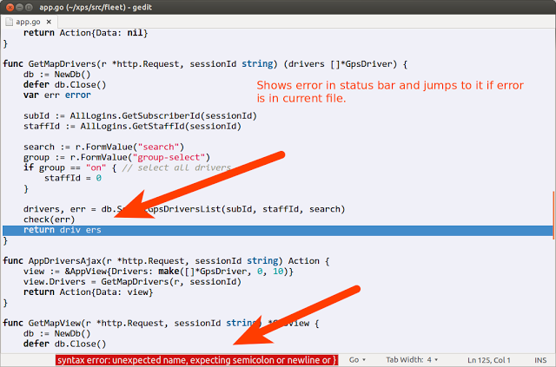Click the 'return Action{Data: nil}' line
Image resolution: width=556 pixels, height=367 pixels.
pyautogui.click(x=85, y=33)
